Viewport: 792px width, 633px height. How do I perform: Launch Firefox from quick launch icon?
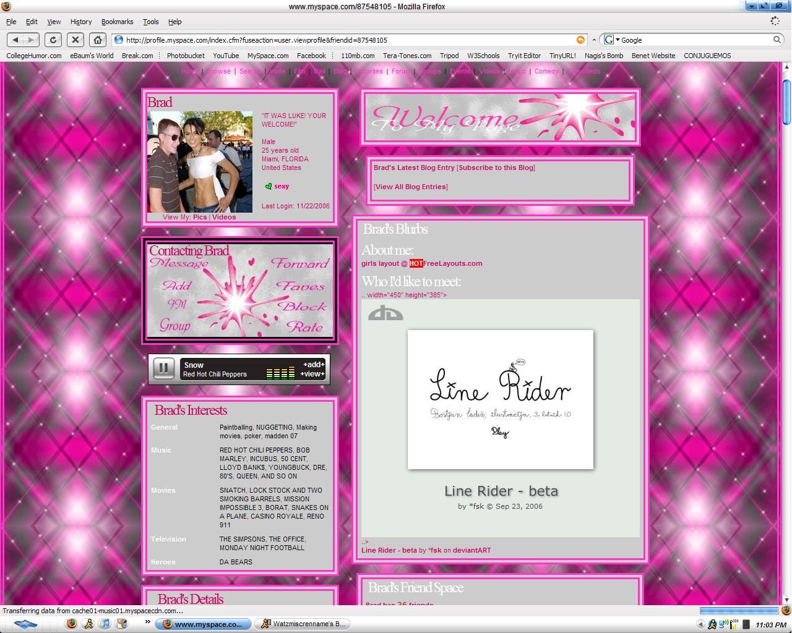tap(72, 624)
